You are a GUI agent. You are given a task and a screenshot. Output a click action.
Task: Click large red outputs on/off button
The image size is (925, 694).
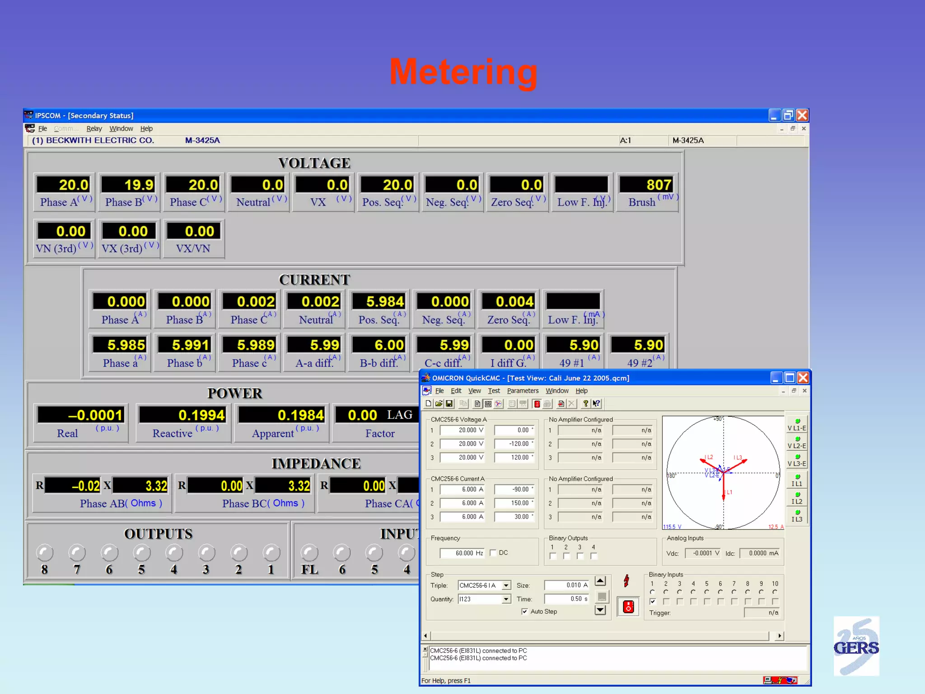click(628, 607)
